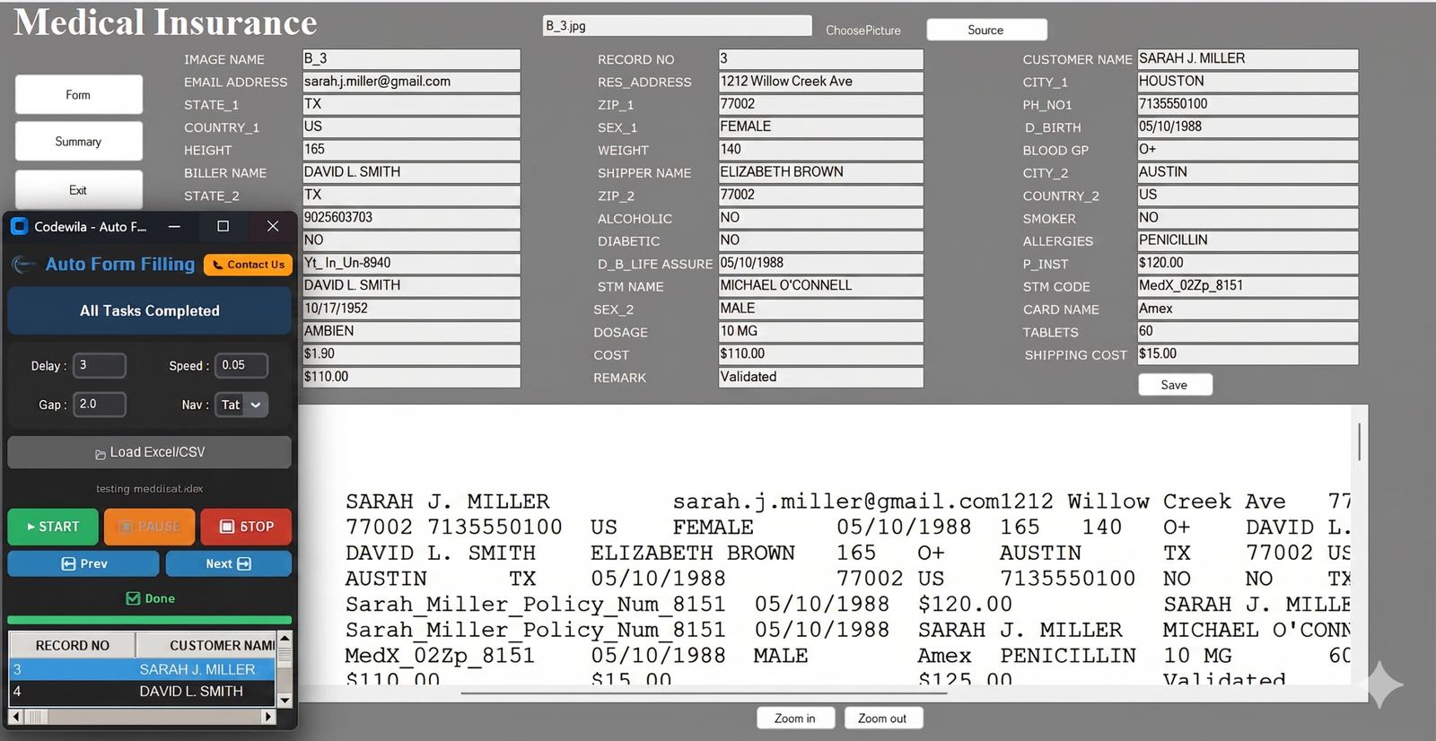
Task: Click the Source button
Action: (x=986, y=30)
